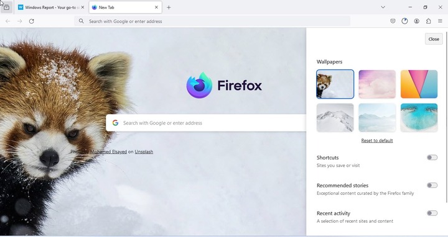Click the Google icon in the search box
Screen dimensions: 448x237
pos(116,123)
